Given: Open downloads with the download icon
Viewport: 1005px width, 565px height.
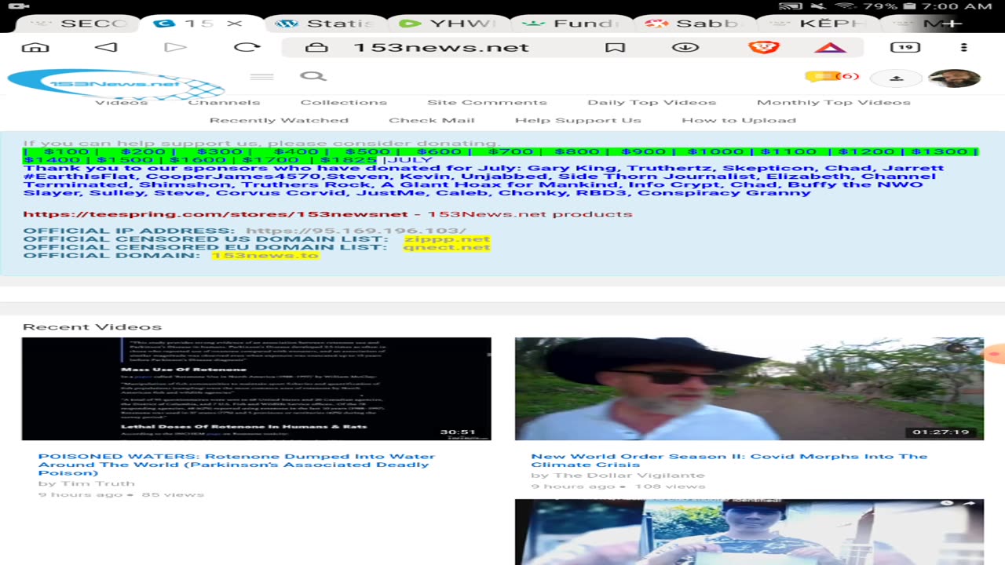Looking at the screenshot, I should click(685, 47).
